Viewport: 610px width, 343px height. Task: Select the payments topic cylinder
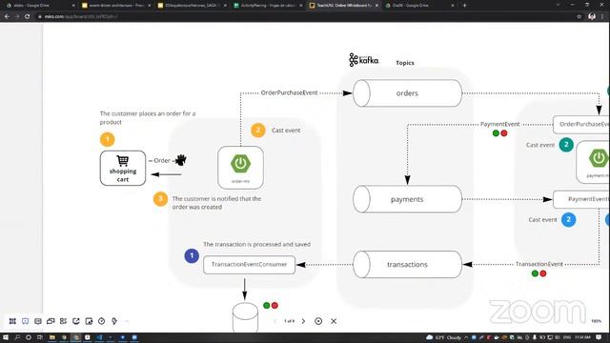point(407,199)
